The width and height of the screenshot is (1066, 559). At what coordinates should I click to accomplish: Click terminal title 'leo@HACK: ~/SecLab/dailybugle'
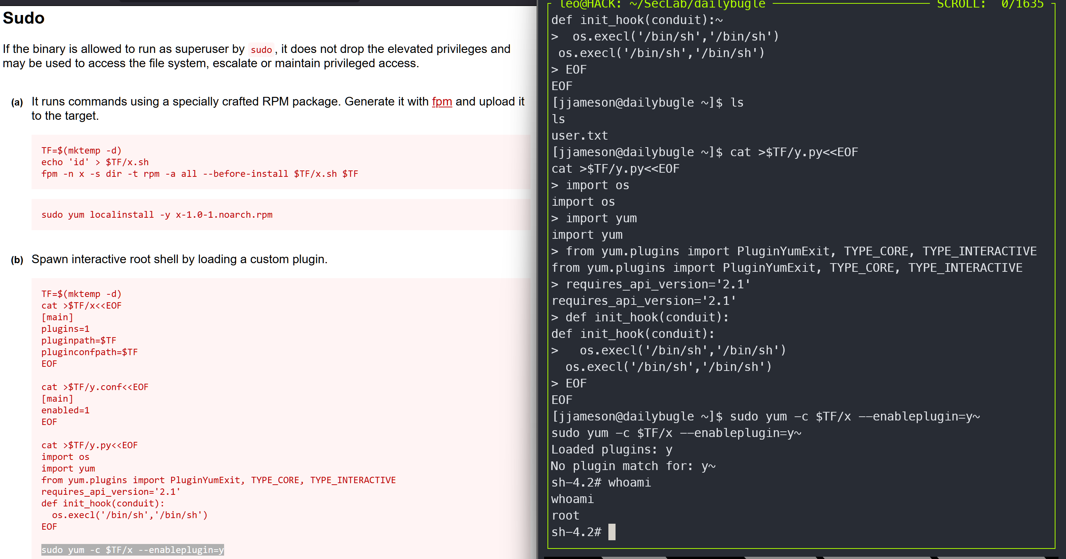(x=662, y=4)
